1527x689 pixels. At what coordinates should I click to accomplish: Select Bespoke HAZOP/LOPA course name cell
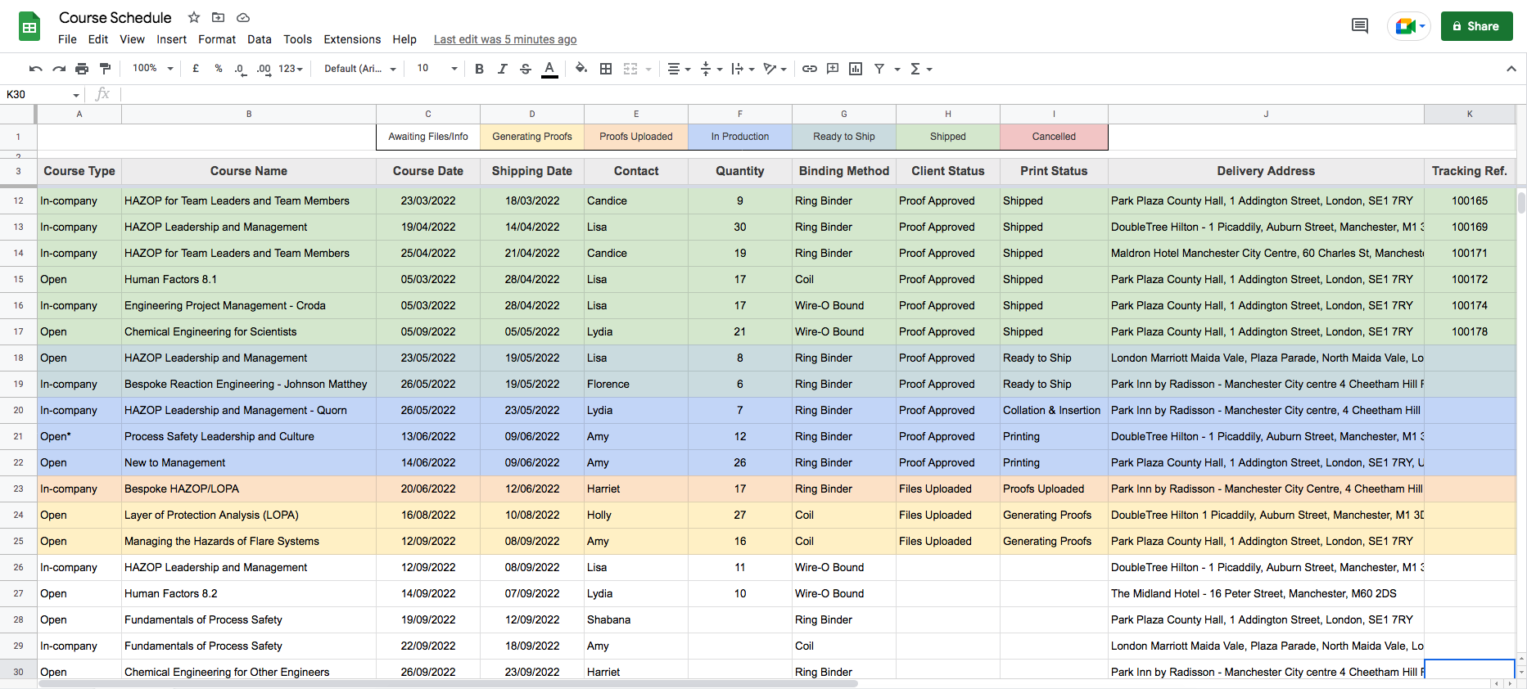click(249, 489)
